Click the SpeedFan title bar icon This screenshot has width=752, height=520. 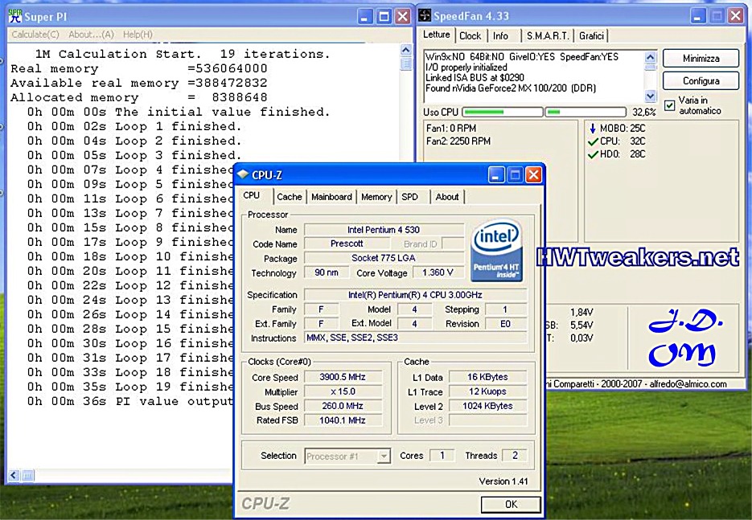click(425, 16)
